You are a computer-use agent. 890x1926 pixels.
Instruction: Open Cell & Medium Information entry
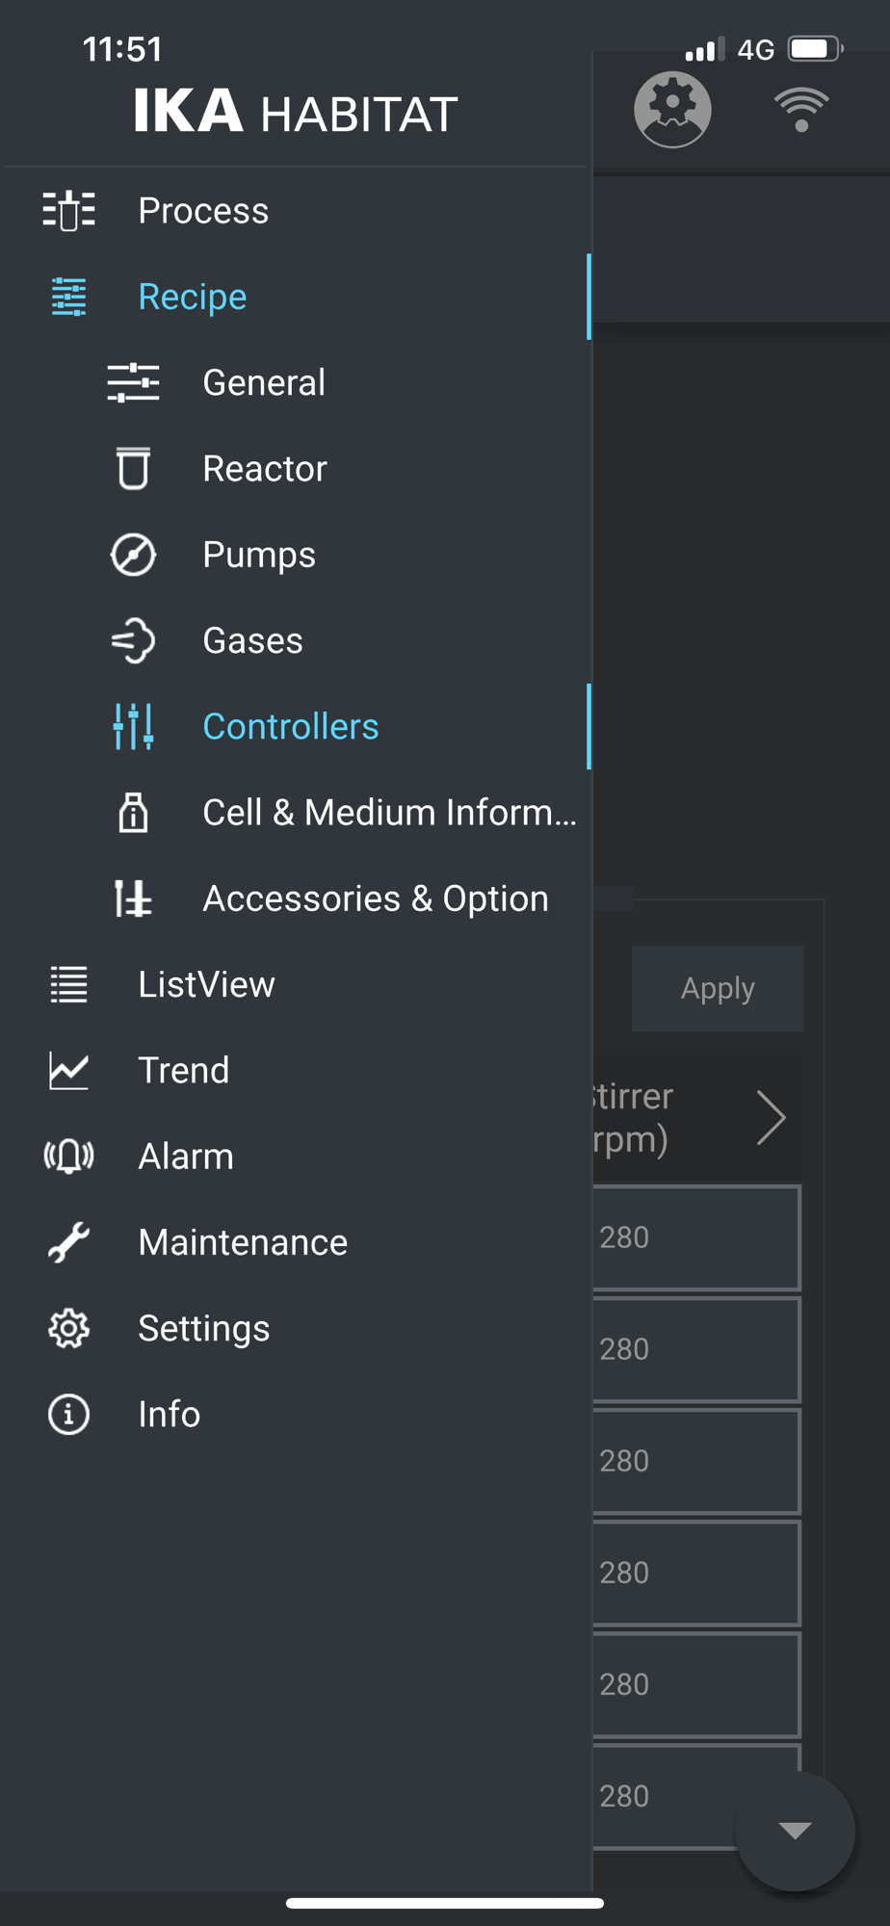pos(389,813)
